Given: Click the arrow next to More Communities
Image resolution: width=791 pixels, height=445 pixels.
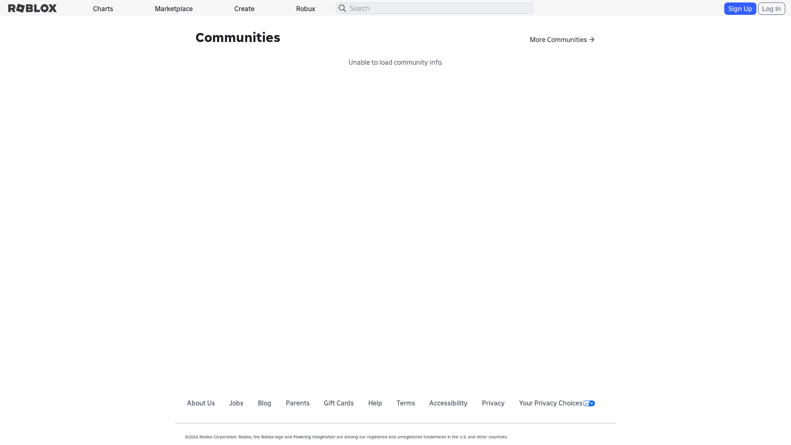Looking at the screenshot, I should [592, 40].
